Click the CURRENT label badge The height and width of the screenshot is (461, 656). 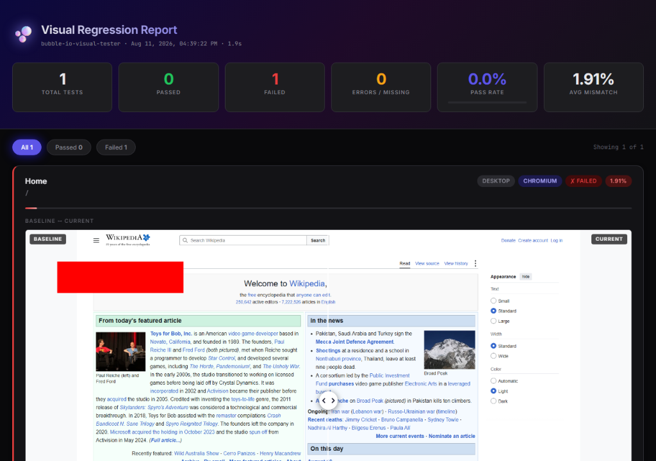(609, 239)
